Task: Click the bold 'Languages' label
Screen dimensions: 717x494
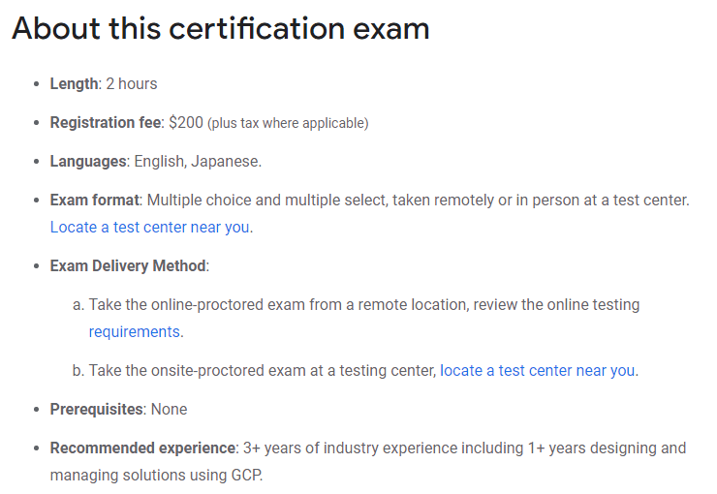Action: click(88, 162)
